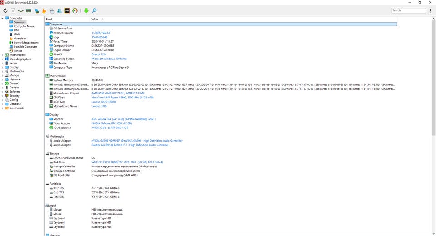Click inside the Search input field
The image size is (436, 236).
click(x=409, y=10)
